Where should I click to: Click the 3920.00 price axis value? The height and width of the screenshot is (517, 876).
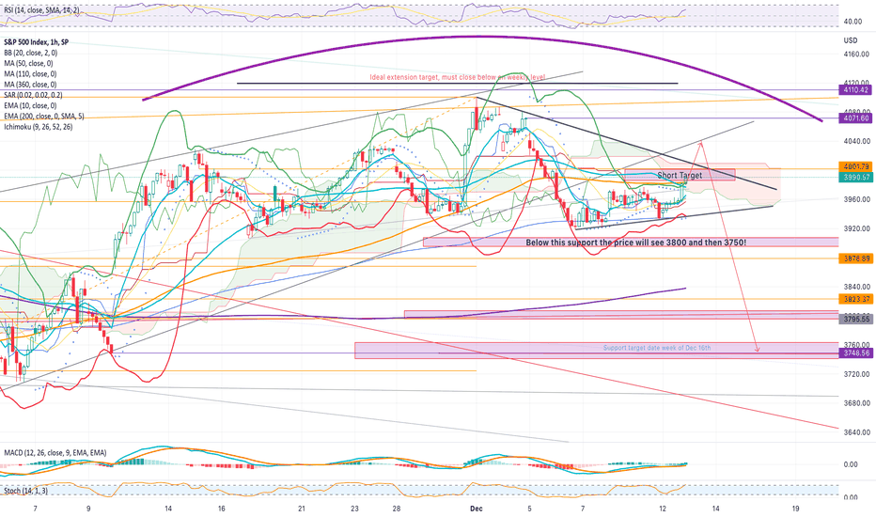(856, 228)
